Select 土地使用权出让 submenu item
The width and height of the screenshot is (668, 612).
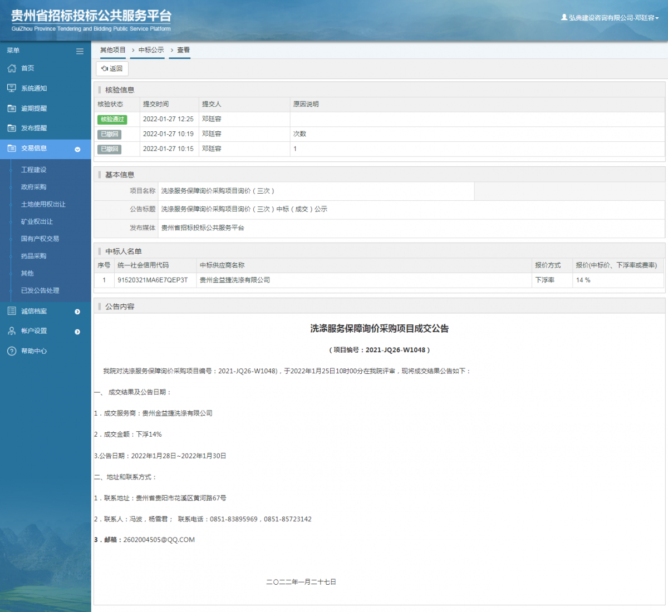[43, 204]
